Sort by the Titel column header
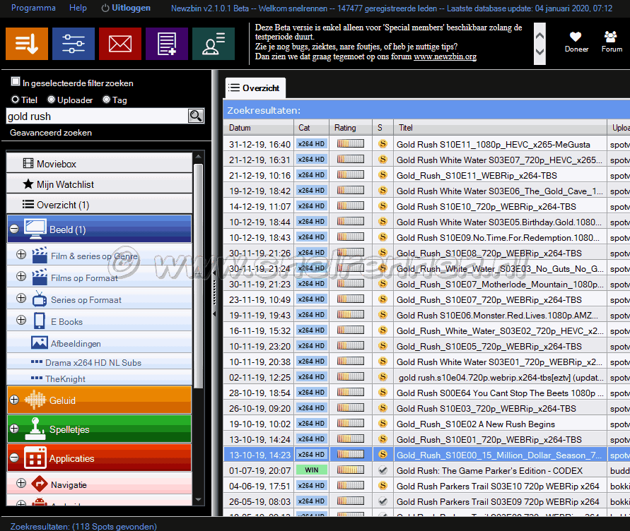 [500, 128]
